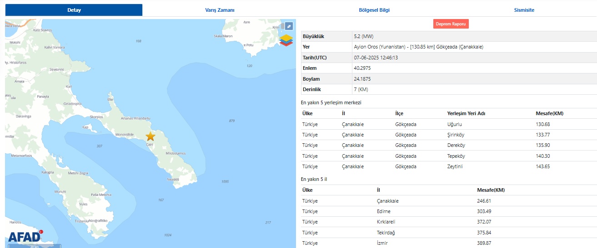Click the magnitude value 5.2 (MW)
This screenshot has height=248, width=597.
click(x=363, y=36)
